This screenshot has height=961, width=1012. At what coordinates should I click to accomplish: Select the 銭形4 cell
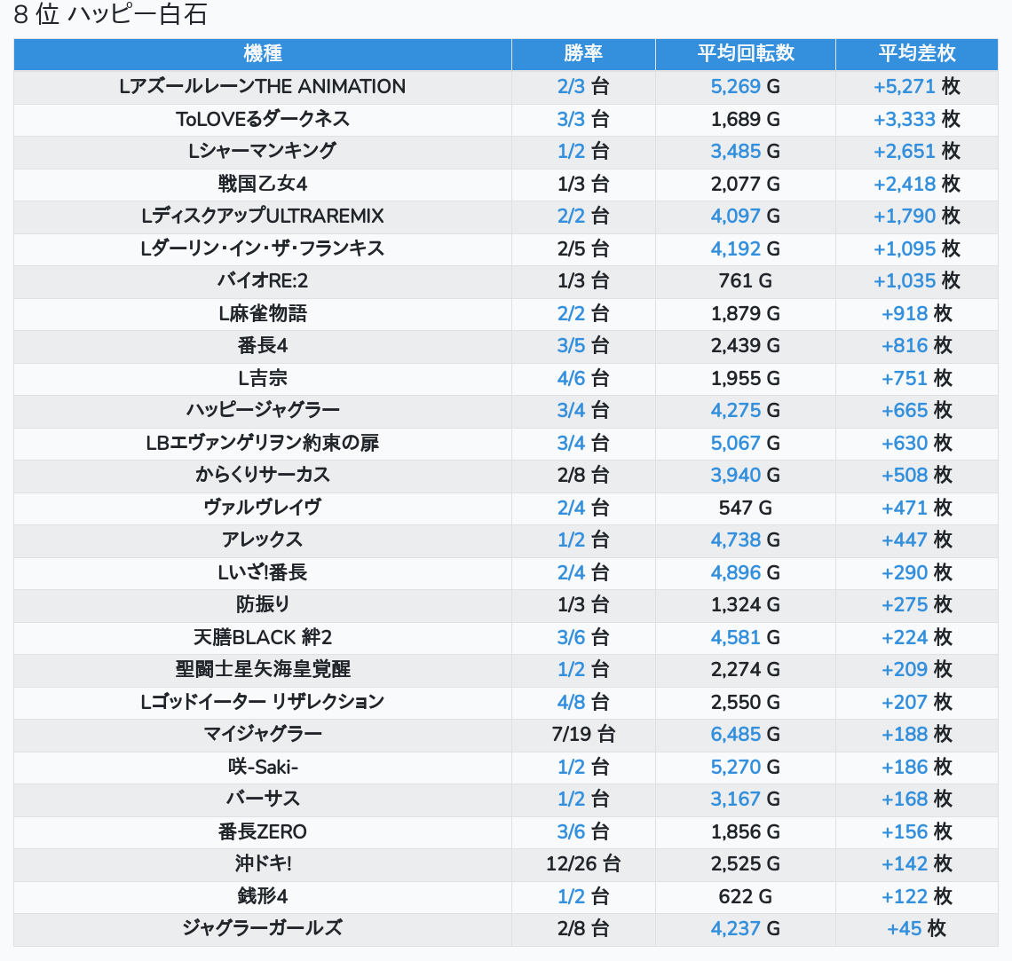click(263, 896)
